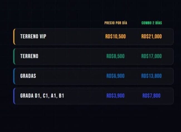The width and height of the screenshot is (181, 132).
Task: Pick the RD$3,900 Grada daily price
Action: tap(116, 96)
